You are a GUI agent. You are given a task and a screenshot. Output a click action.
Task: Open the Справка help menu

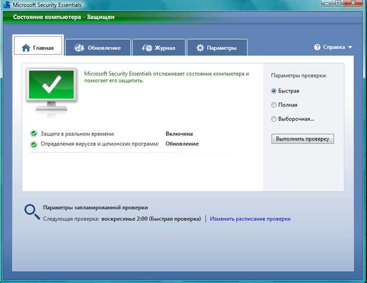(x=334, y=47)
